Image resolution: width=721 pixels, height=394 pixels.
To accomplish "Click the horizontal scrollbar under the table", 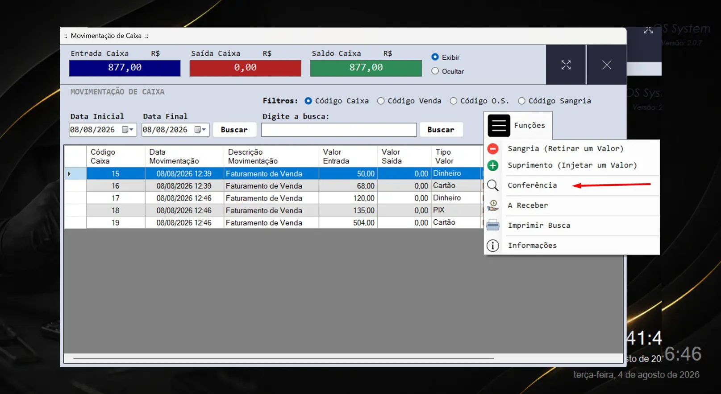I will pyautogui.click(x=283, y=358).
